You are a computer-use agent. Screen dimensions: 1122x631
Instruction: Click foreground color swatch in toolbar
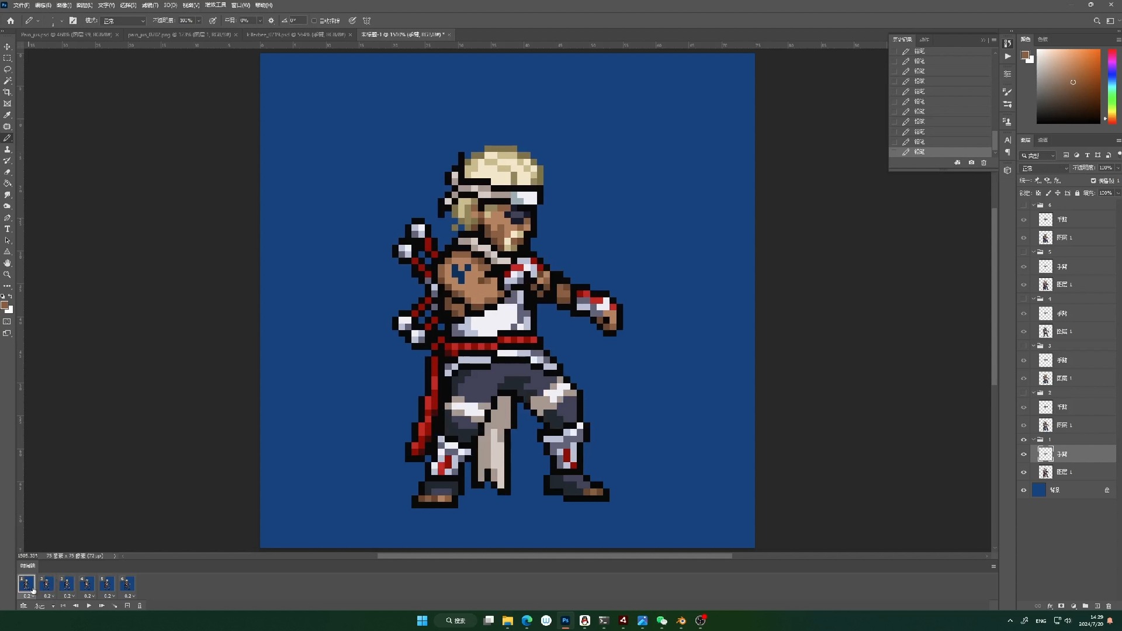5,306
